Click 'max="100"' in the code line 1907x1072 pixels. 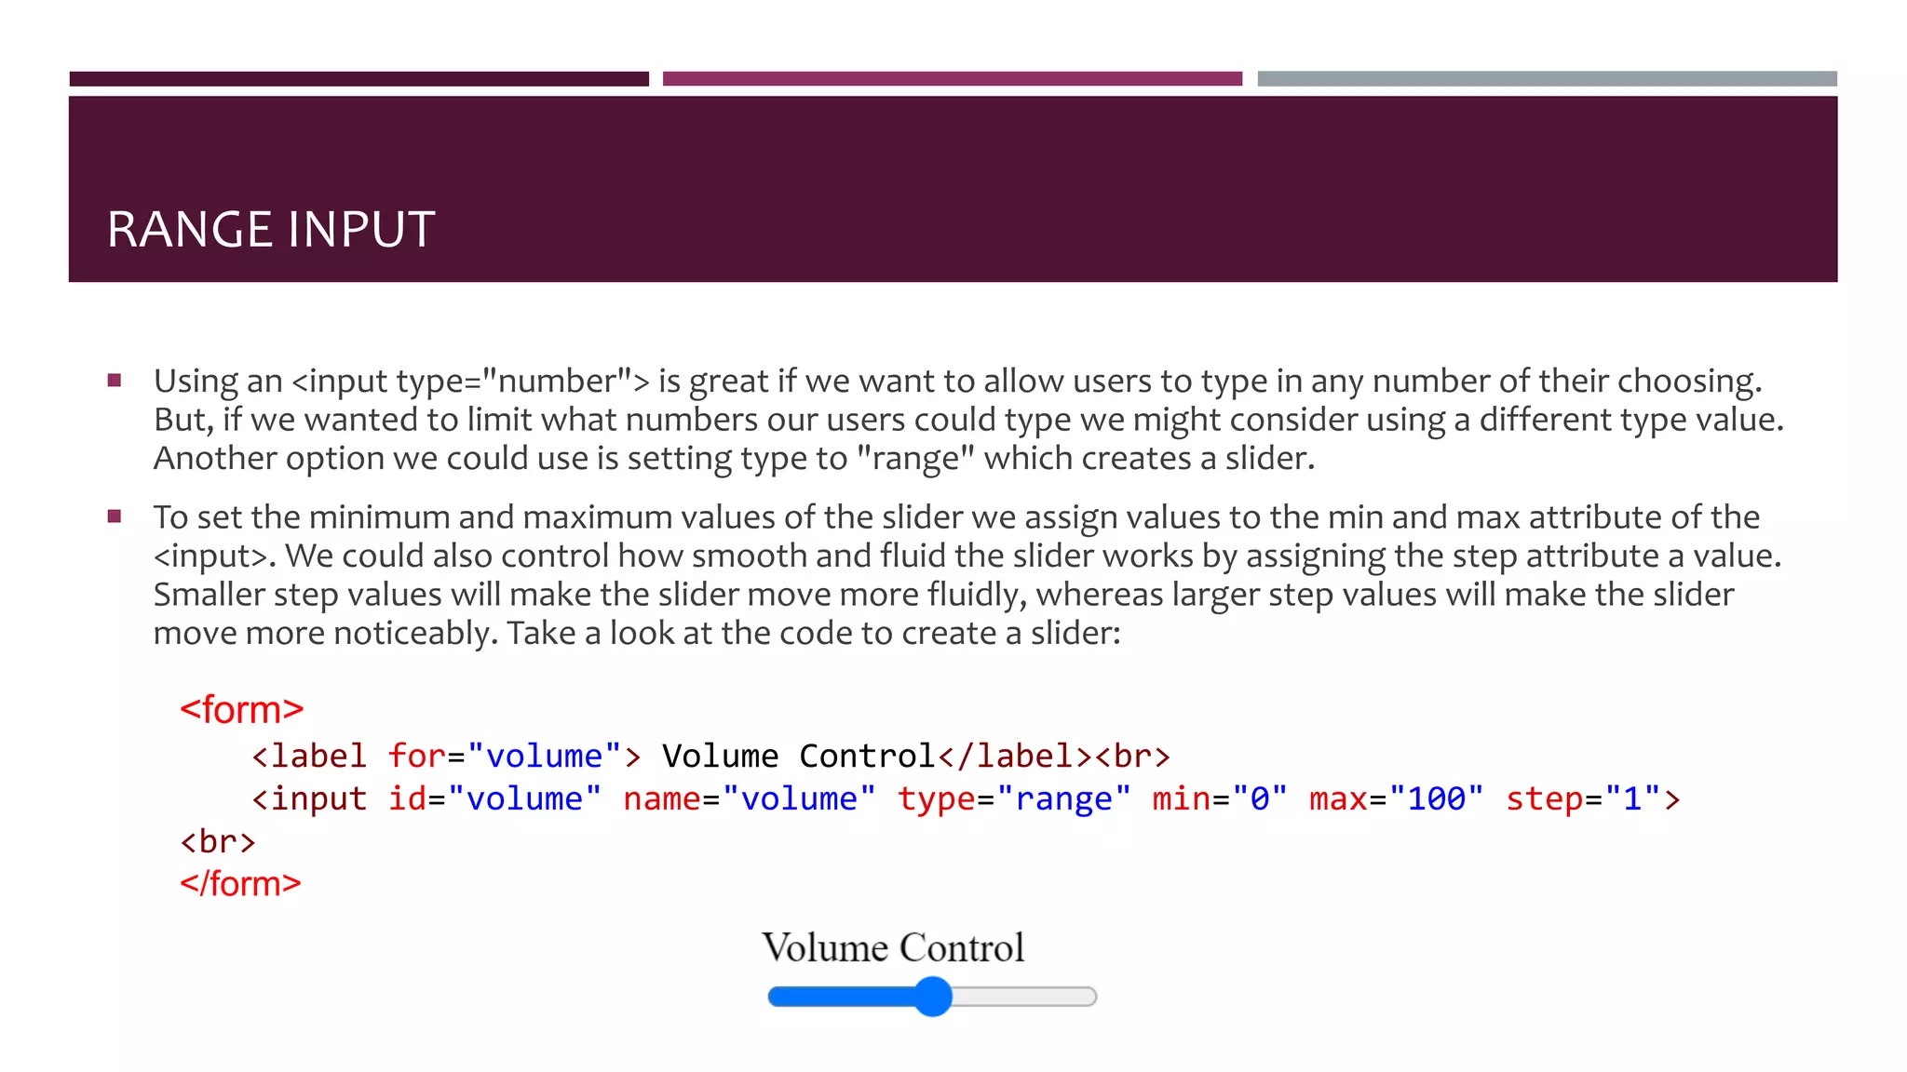tap(1396, 798)
